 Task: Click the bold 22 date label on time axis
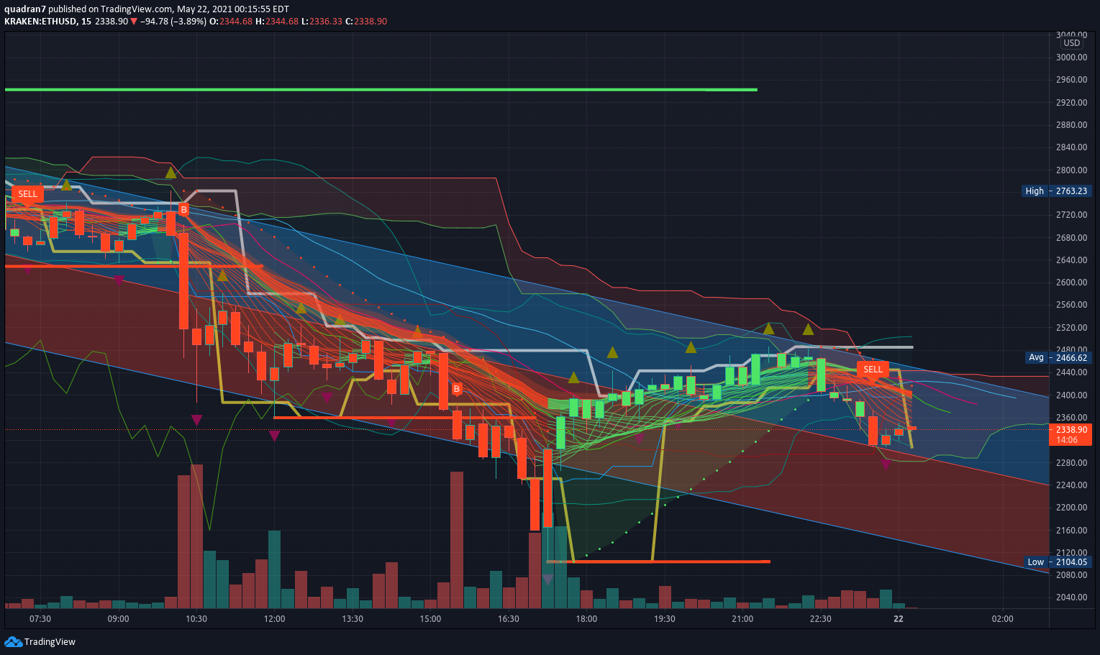click(x=898, y=619)
